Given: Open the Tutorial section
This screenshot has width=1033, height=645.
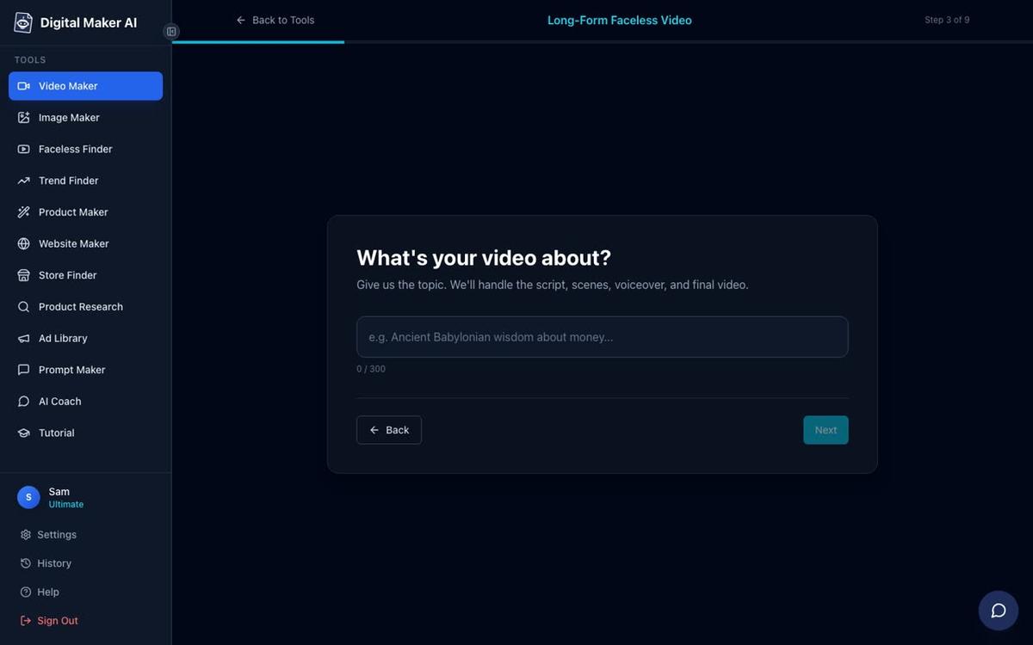Looking at the screenshot, I should coord(85,433).
